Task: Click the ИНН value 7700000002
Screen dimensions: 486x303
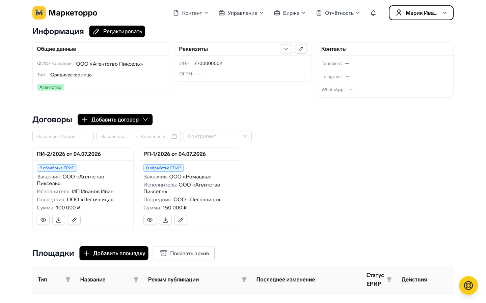Action: (x=208, y=63)
